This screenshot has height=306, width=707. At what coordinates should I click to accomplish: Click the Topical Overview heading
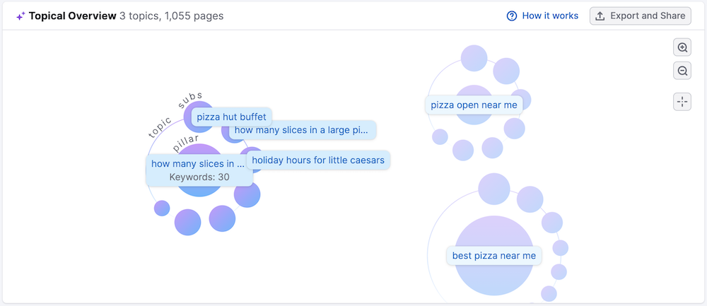(x=72, y=16)
